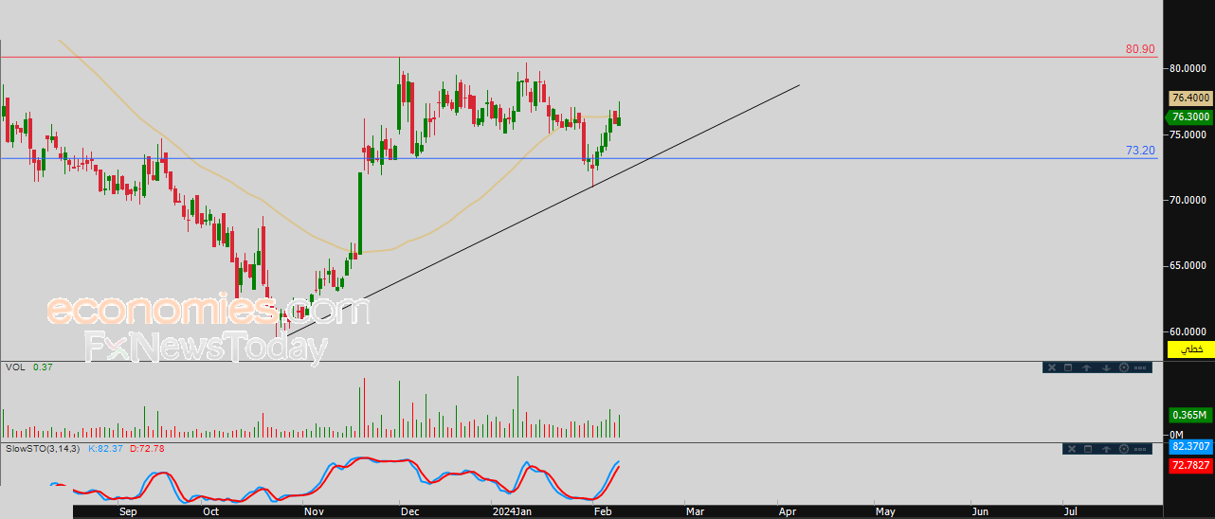1215x519 pixels.
Task: Click the Nov date axis label
Action: pyautogui.click(x=315, y=511)
